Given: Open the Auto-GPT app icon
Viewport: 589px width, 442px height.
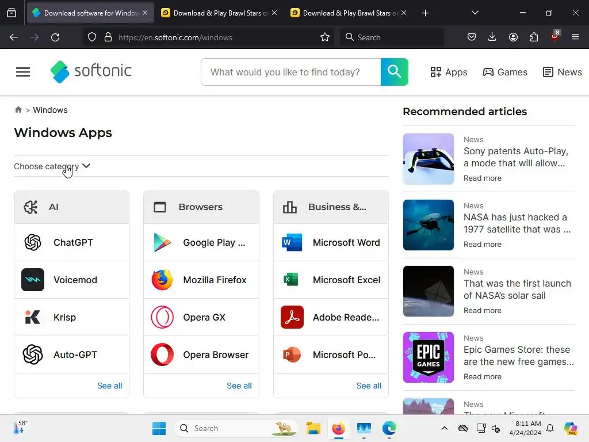Looking at the screenshot, I should 33,355.
